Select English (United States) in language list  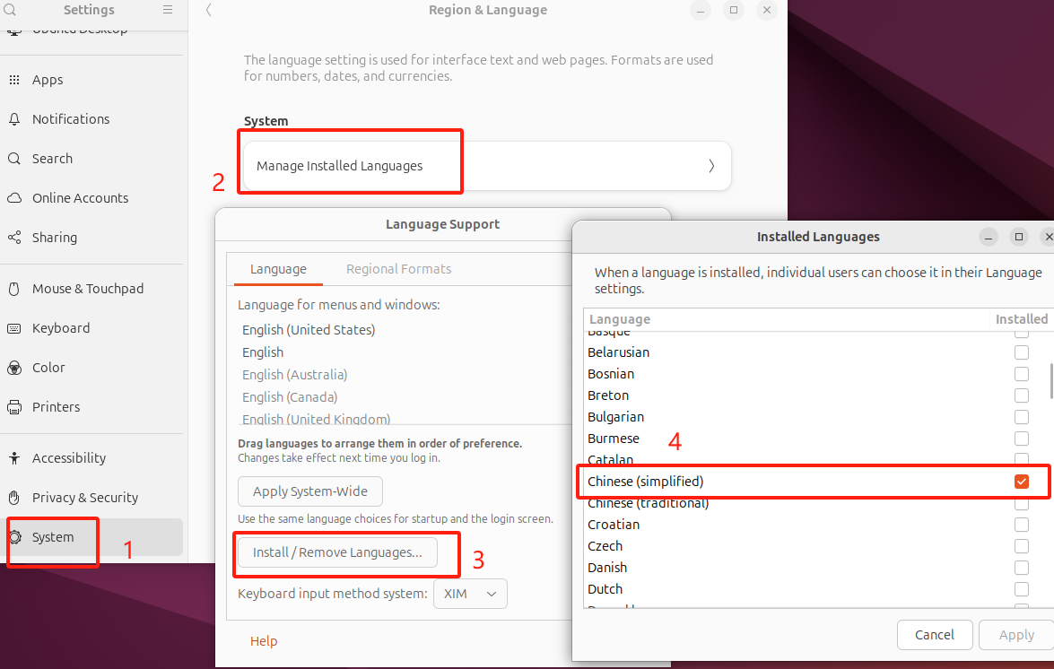tap(309, 330)
